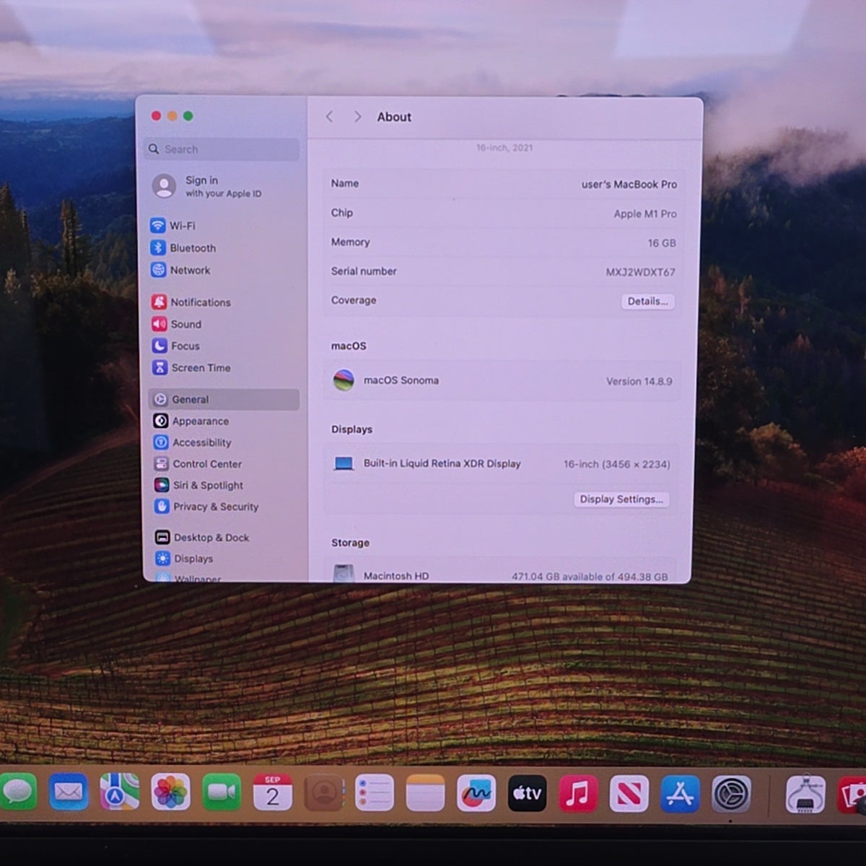Open Desktop & Dock settings

(202, 538)
